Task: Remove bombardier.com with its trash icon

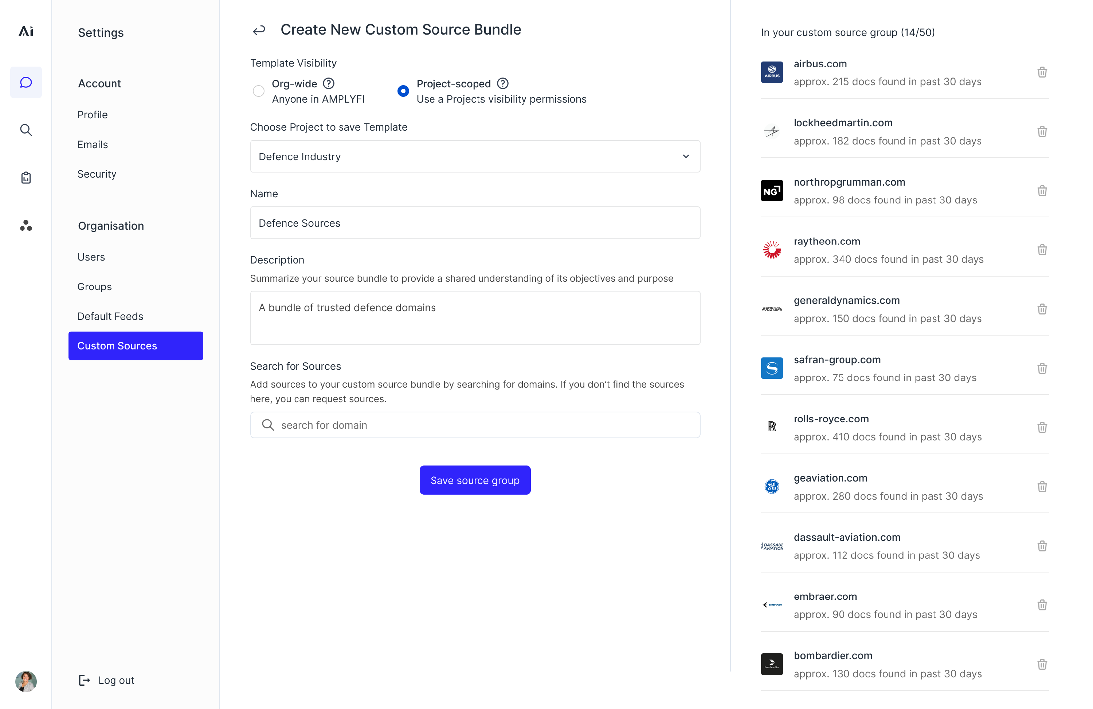Action: 1042,665
